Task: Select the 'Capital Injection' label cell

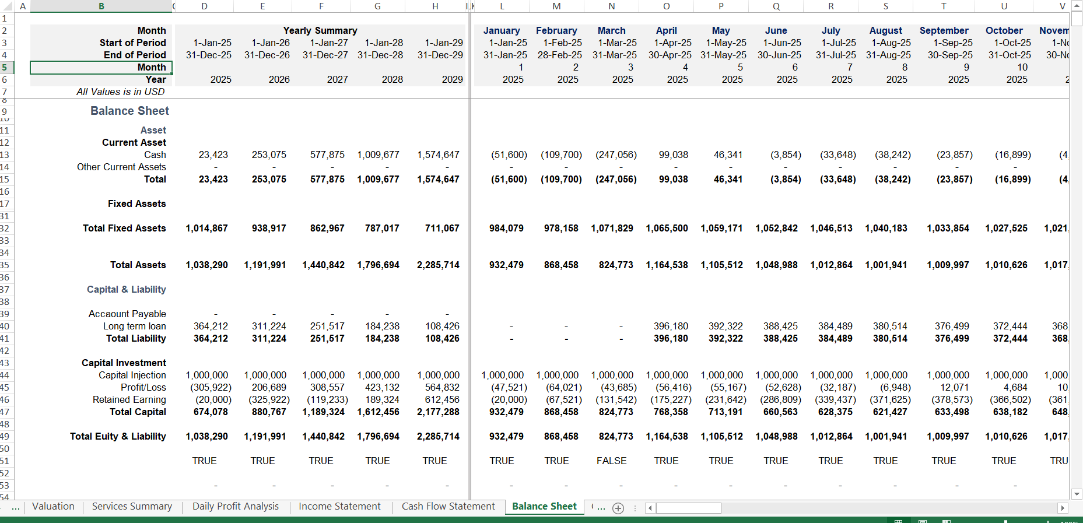Action: (132, 375)
